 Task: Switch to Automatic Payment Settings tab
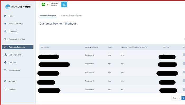click(x=72, y=15)
